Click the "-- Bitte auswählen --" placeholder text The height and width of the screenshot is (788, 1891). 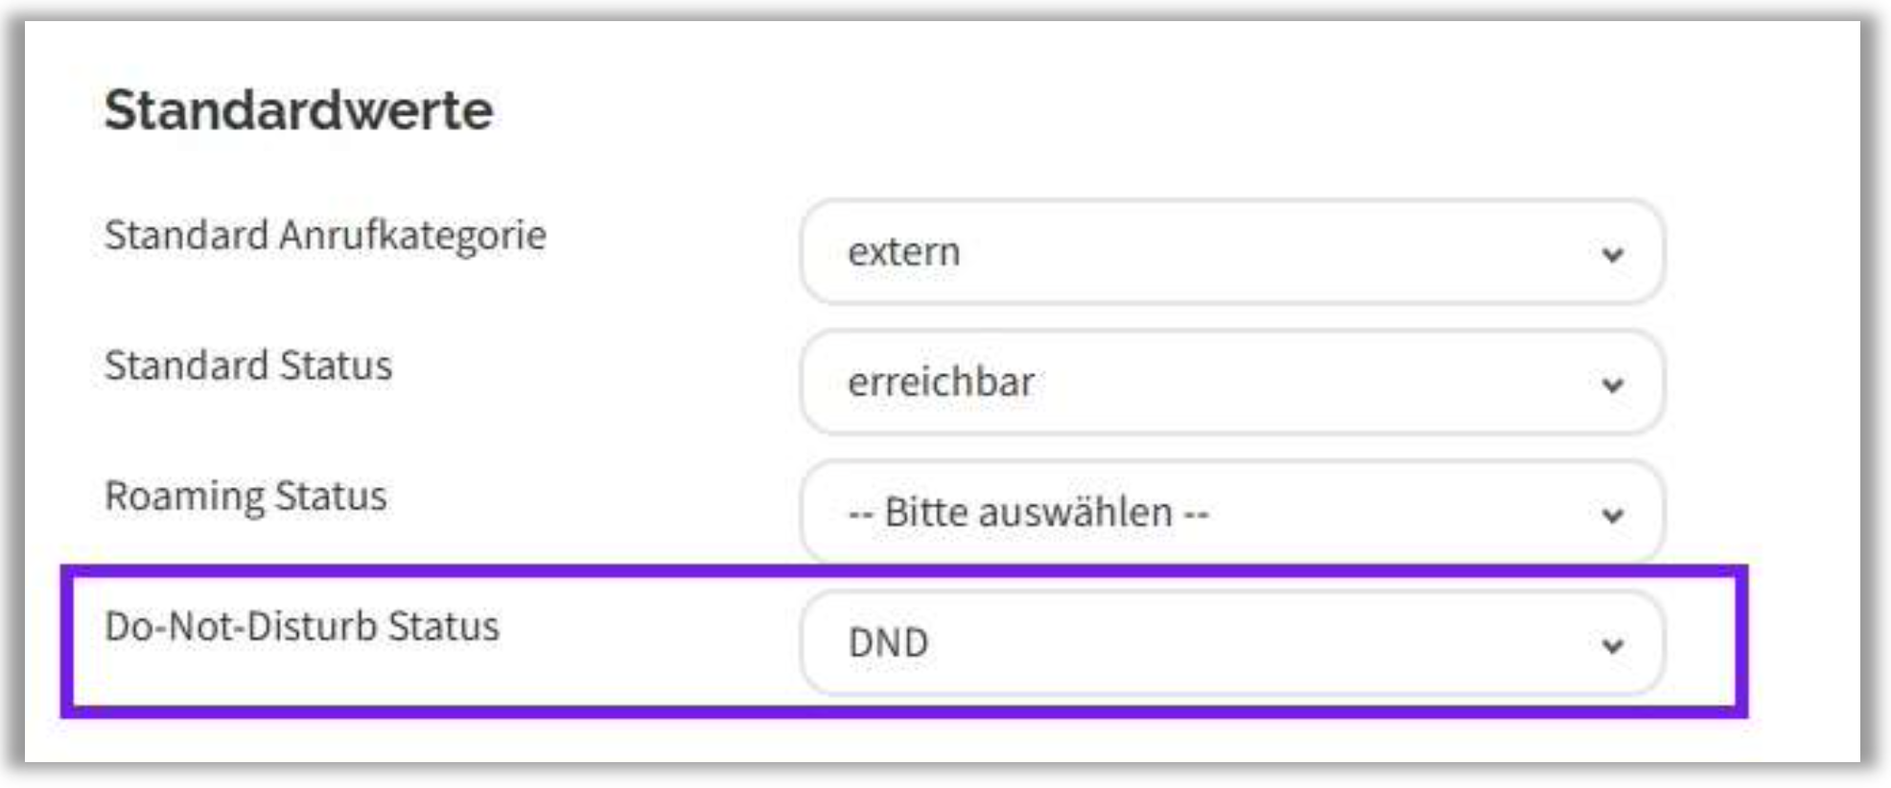click(x=1028, y=513)
